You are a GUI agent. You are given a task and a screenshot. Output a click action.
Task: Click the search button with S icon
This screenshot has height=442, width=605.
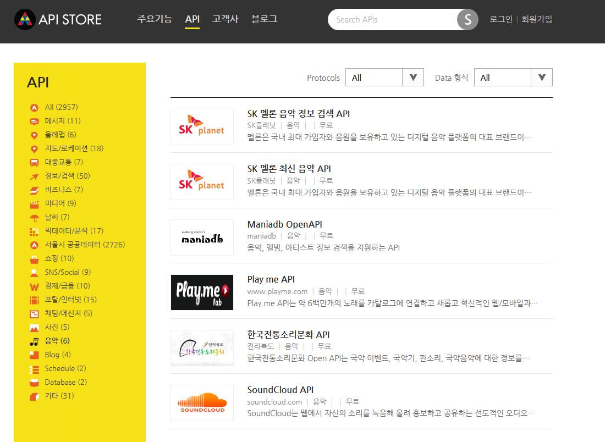click(468, 20)
